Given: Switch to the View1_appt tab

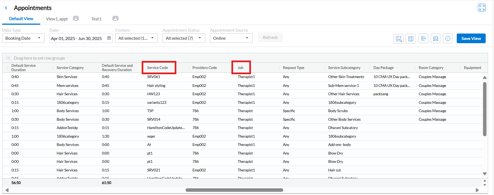Looking at the screenshot, I should pos(57,19).
